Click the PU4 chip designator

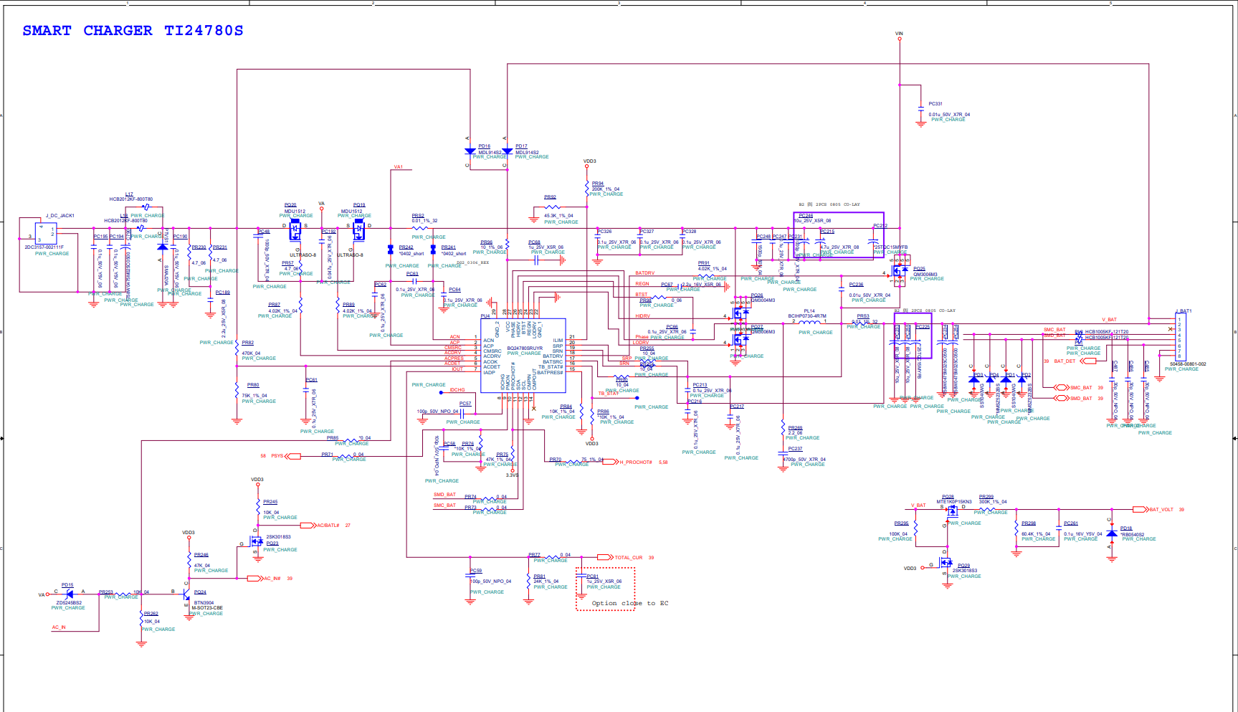click(x=485, y=316)
